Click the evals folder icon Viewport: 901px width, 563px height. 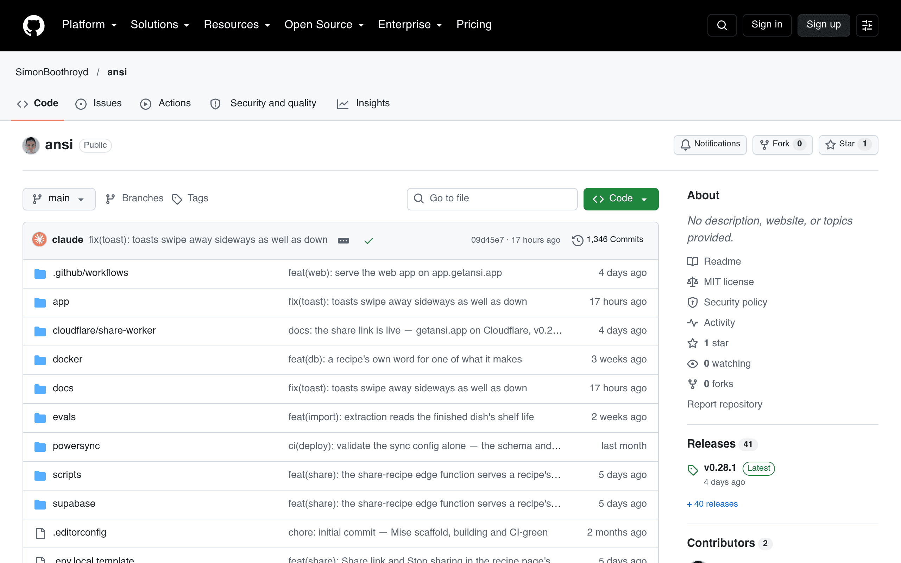pyautogui.click(x=40, y=418)
